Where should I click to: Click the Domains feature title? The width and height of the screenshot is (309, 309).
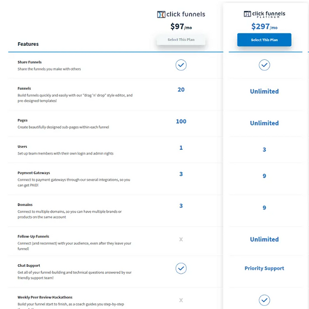click(25, 204)
